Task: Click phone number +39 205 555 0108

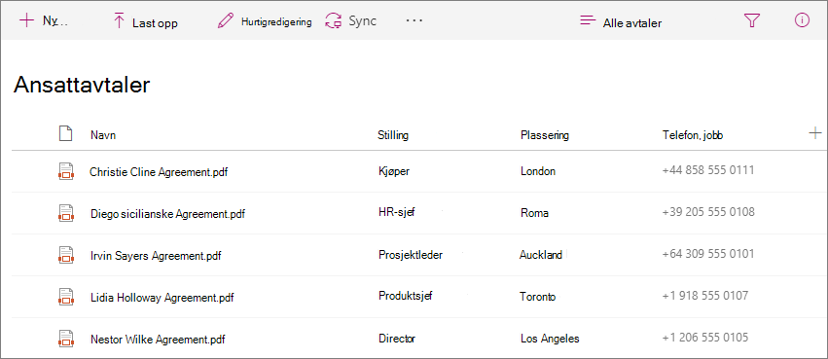Action: (x=708, y=212)
